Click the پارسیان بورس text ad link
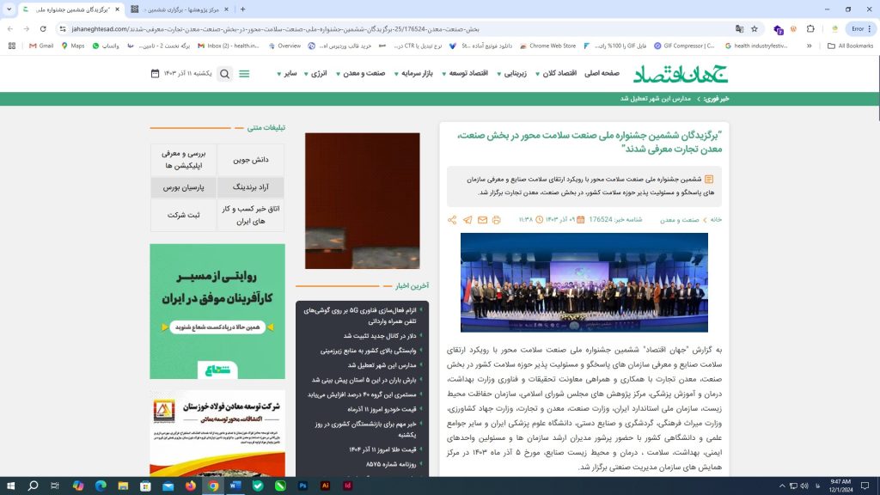Viewport: 880px width, 495px height. point(183,187)
